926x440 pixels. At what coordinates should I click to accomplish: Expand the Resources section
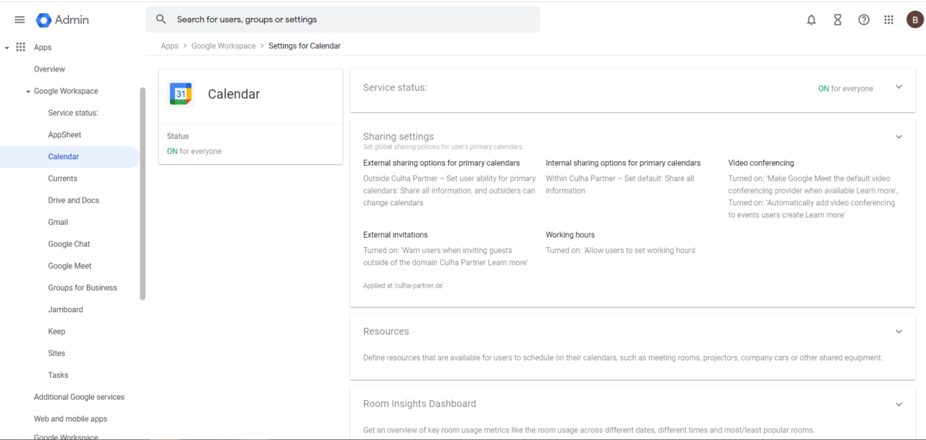click(899, 331)
